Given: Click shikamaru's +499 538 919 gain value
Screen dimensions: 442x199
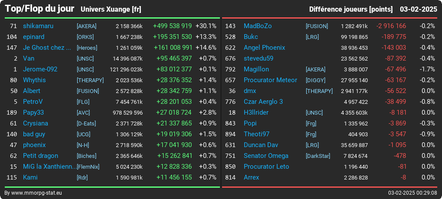Looking at the screenshot, I should (172, 26).
